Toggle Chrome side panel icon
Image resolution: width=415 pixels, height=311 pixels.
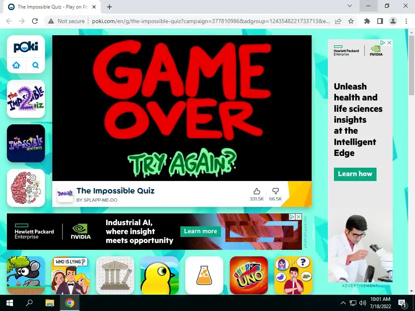380,21
